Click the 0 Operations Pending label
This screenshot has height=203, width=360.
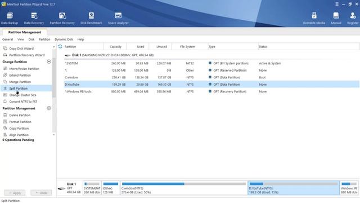[x=18, y=140]
